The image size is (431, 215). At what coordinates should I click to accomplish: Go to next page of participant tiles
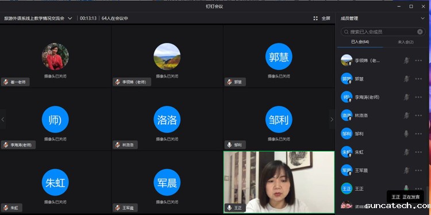[x=332, y=120]
